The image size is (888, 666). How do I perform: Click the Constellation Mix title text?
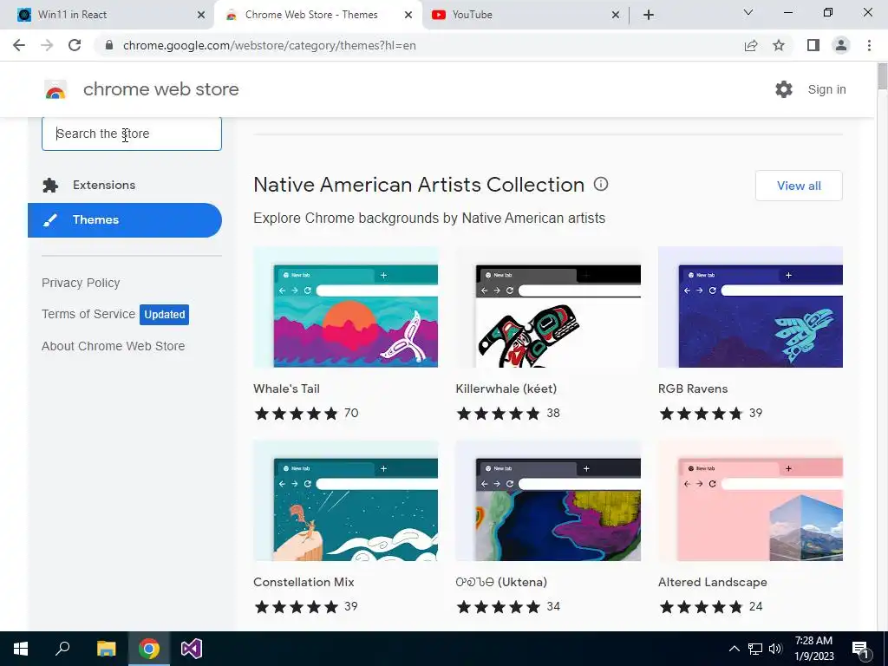tap(304, 582)
